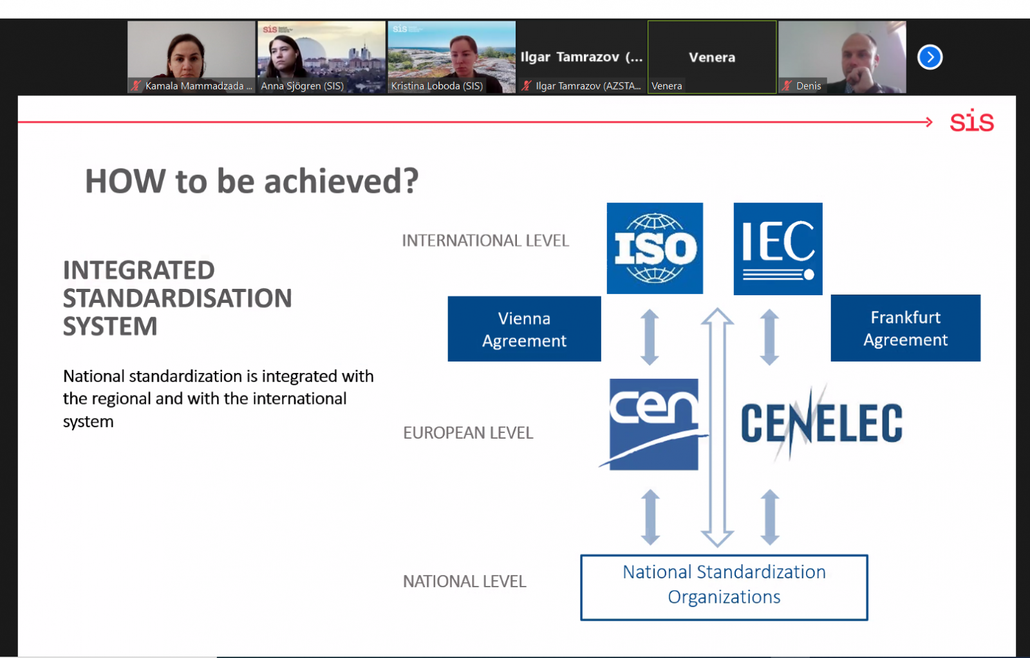Click the 'Kristina Loboda (SIS)' name label
The image size is (1030, 658).
[437, 86]
